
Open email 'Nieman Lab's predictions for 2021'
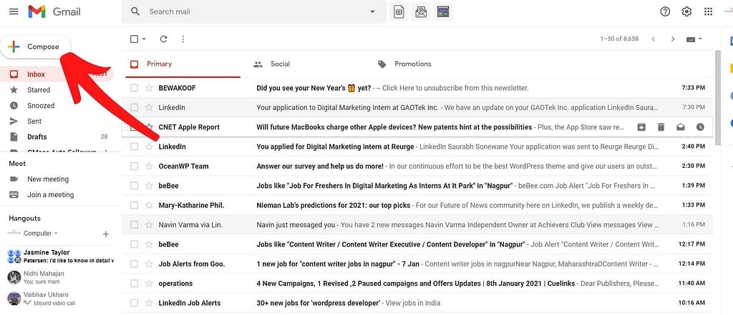click(417, 205)
